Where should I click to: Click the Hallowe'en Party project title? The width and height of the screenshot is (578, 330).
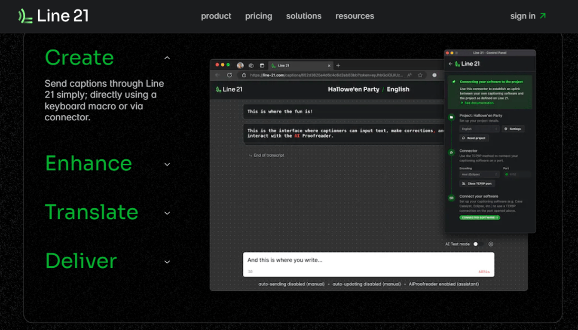click(x=354, y=89)
